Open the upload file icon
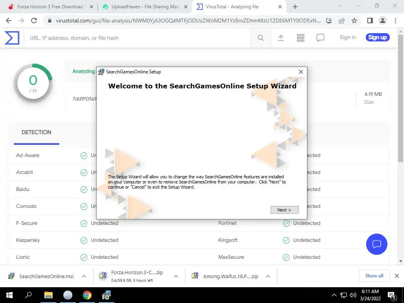The width and height of the screenshot is (404, 303). click(x=281, y=38)
